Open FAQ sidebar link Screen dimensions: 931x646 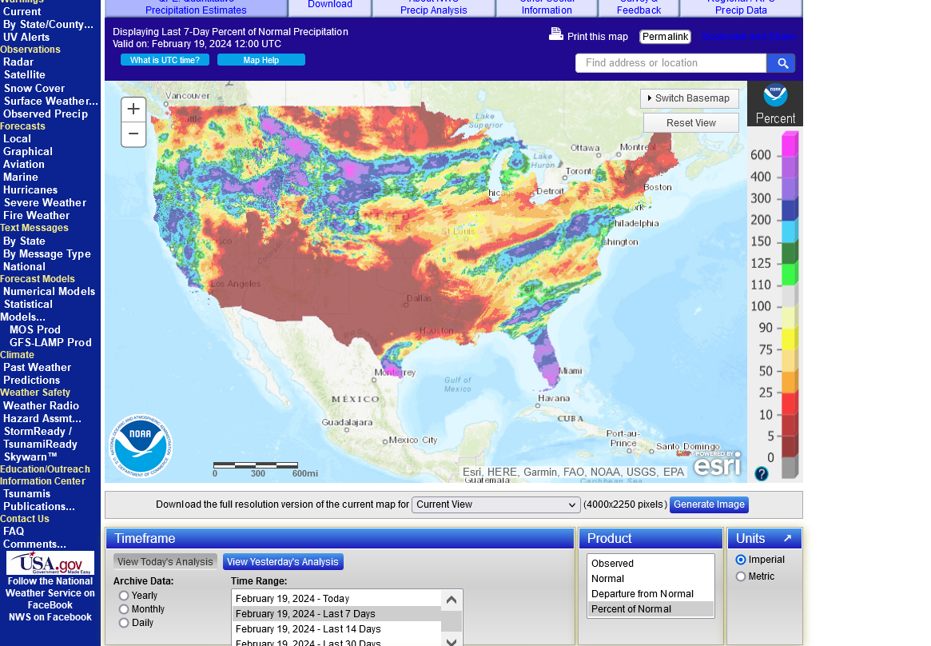pyautogui.click(x=14, y=532)
